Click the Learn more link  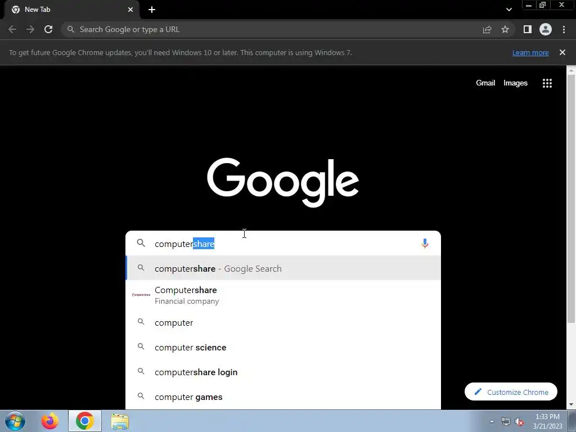tap(530, 52)
